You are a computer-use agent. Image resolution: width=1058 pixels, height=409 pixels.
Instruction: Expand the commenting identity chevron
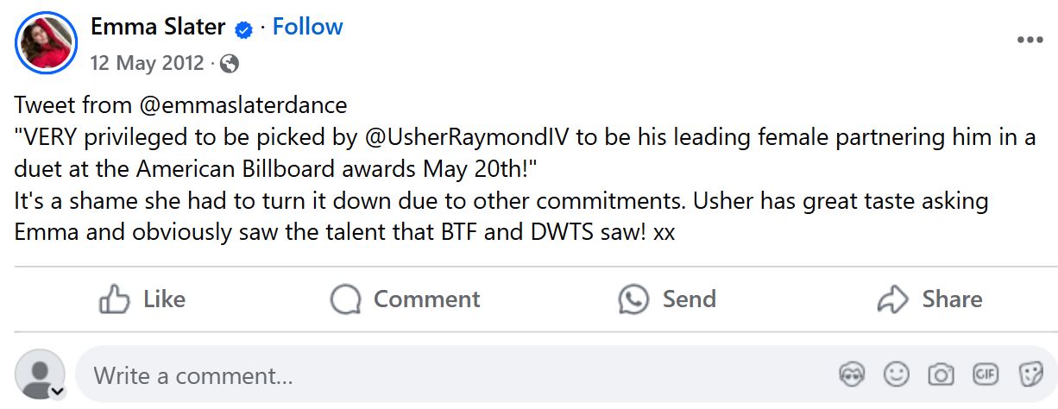tap(58, 392)
